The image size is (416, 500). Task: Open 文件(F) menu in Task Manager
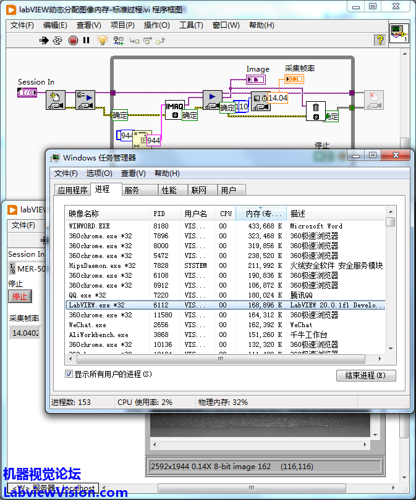click(66, 173)
